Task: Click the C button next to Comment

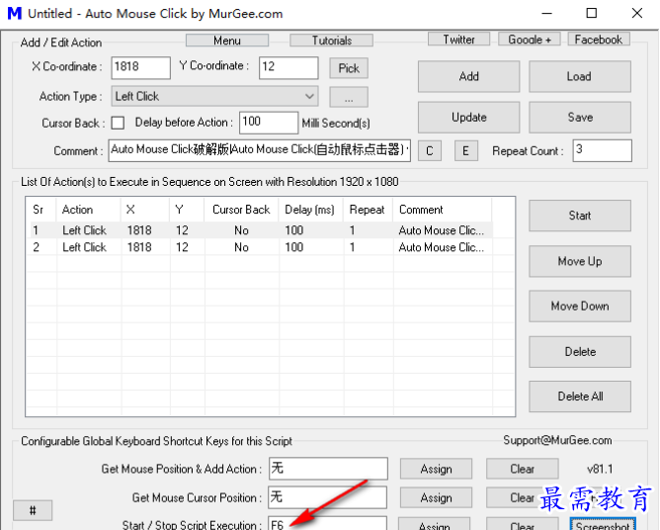Action: point(430,151)
